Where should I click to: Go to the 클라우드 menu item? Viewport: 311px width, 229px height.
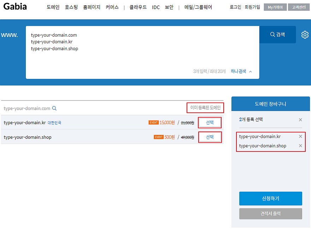pos(138,7)
